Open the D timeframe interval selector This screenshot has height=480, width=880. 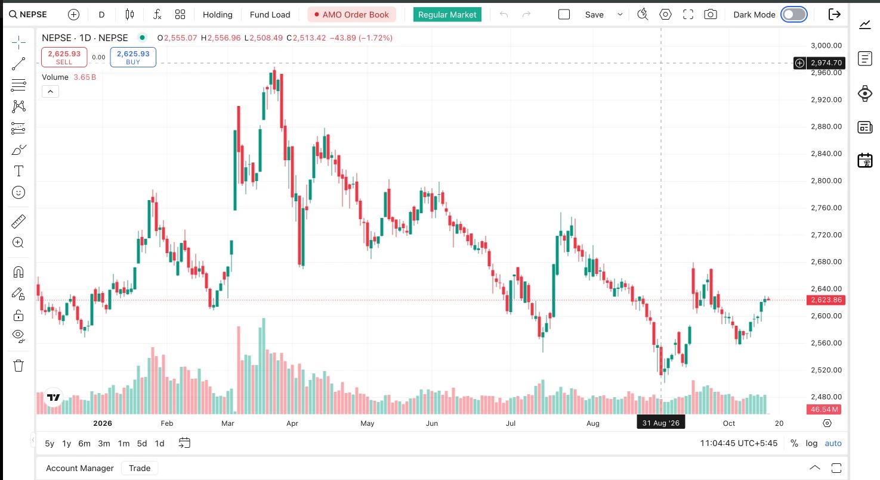(101, 14)
